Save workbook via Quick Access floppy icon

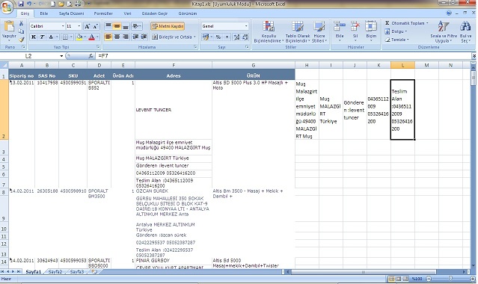tap(21, 4)
